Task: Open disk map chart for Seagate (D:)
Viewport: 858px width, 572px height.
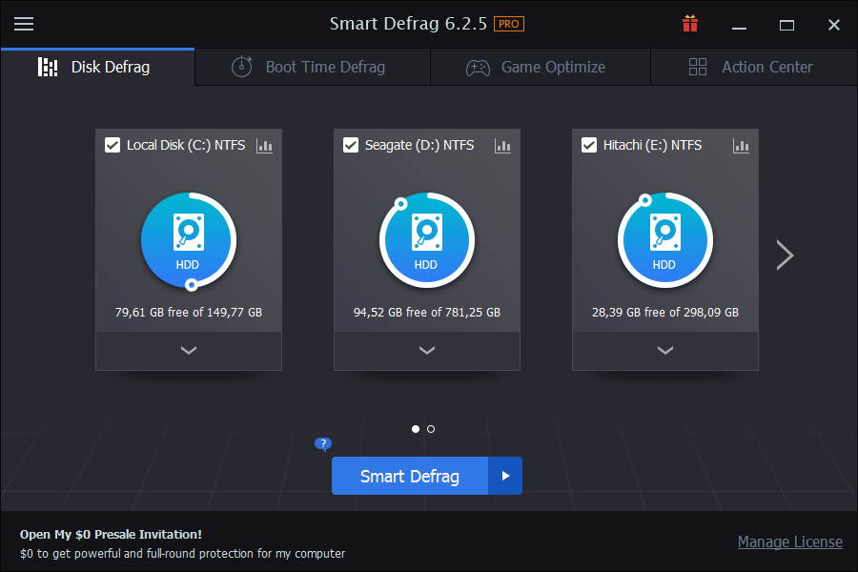Action: [x=502, y=146]
